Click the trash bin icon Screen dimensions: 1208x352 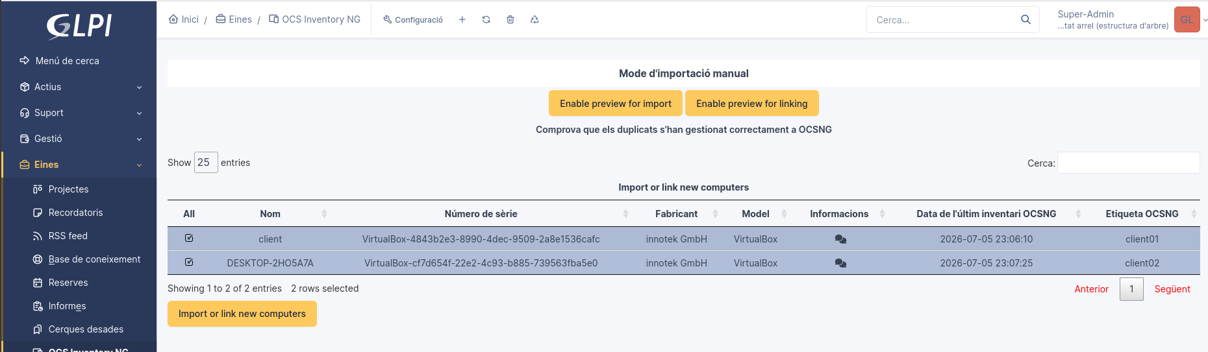coord(510,19)
